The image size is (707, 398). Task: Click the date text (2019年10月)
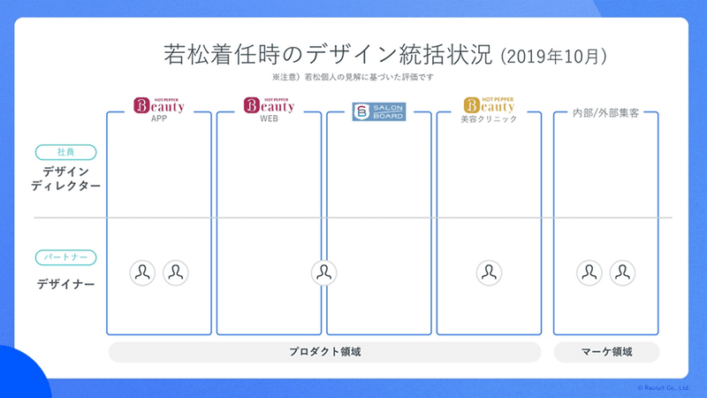[554, 57]
